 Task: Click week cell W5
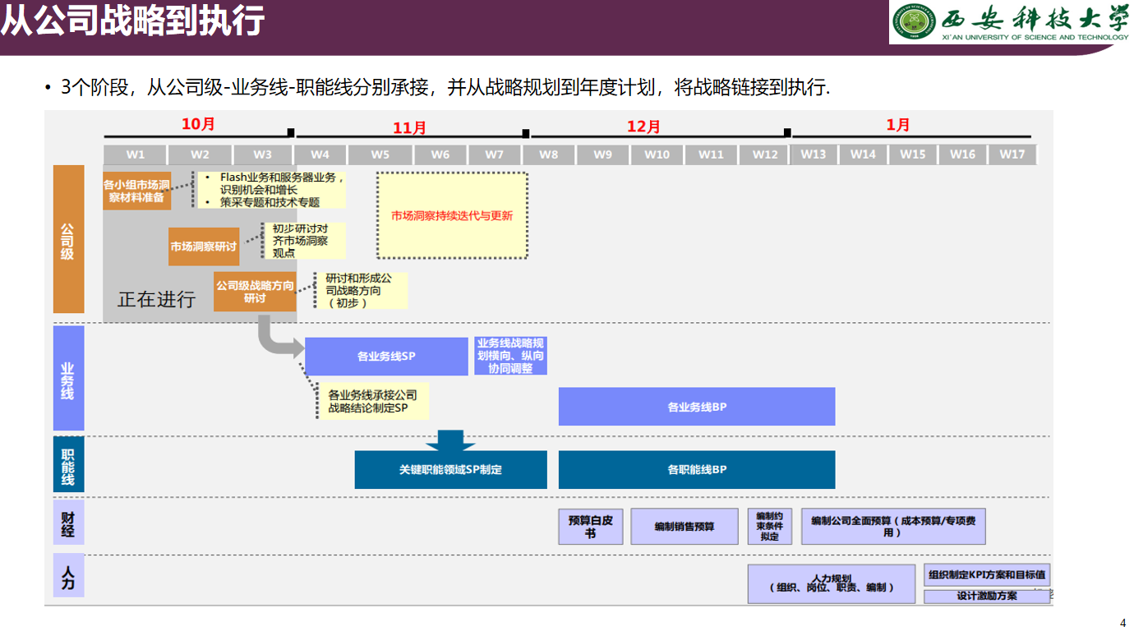tap(380, 154)
